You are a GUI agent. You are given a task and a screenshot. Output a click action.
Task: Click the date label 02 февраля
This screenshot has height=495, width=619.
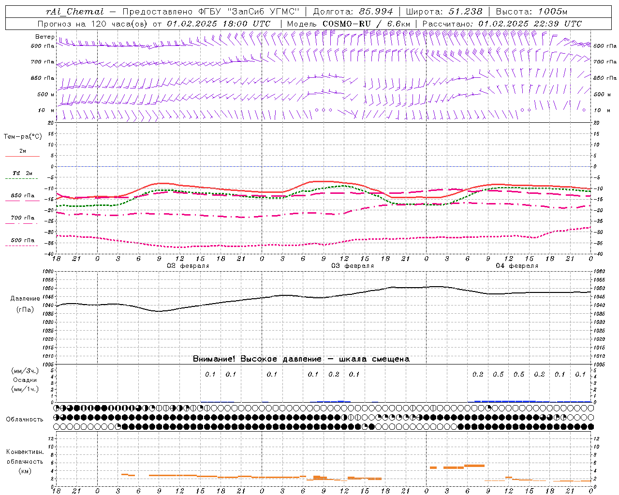(x=188, y=266)
